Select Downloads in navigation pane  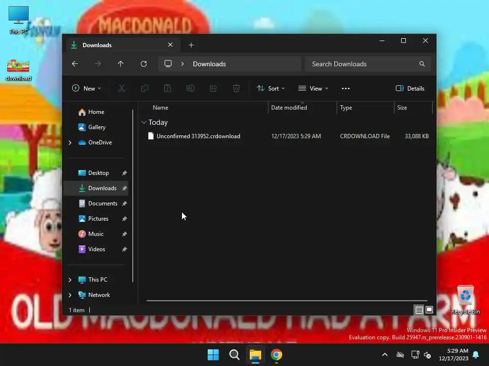96,188
